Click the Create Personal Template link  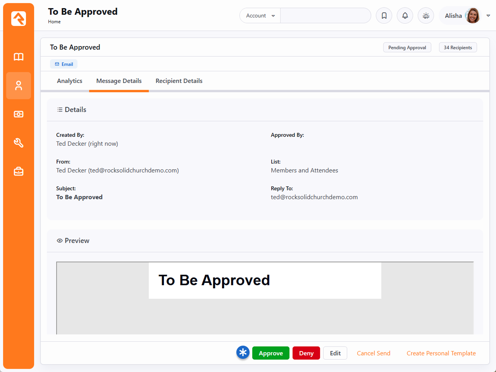[441, 353]
